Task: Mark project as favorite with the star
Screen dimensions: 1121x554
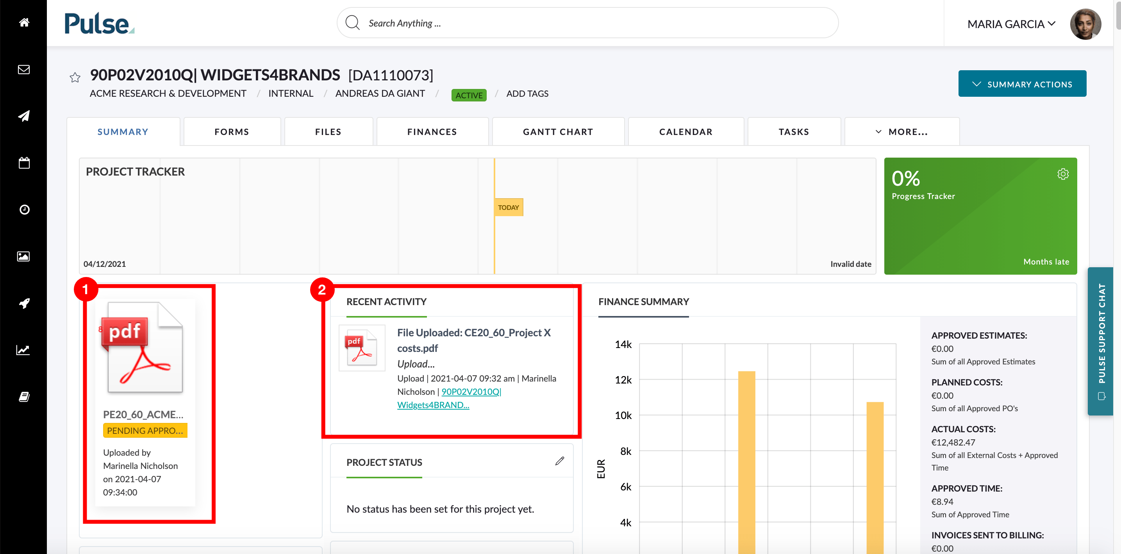Action: 75,77
